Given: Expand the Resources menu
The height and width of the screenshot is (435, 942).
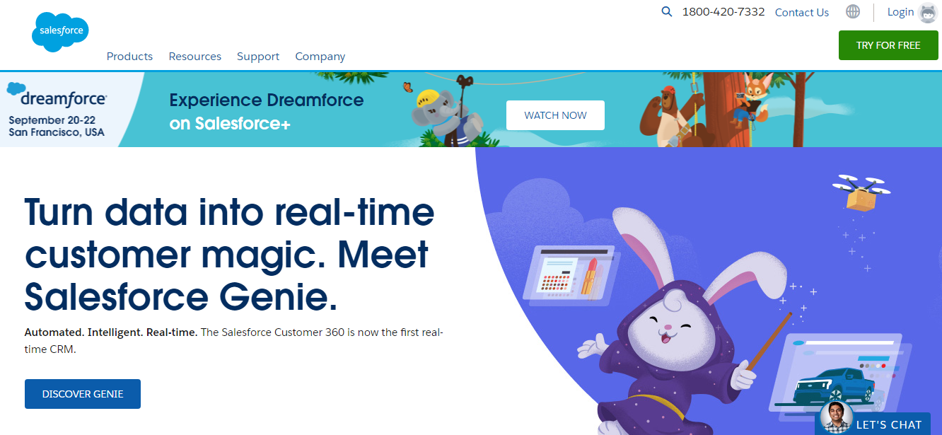Looking at the screenshot, I should click(x=194, y=57).
